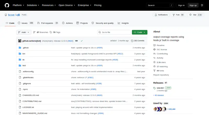
Task: Open the Projects tab
Action: point(82,23)
